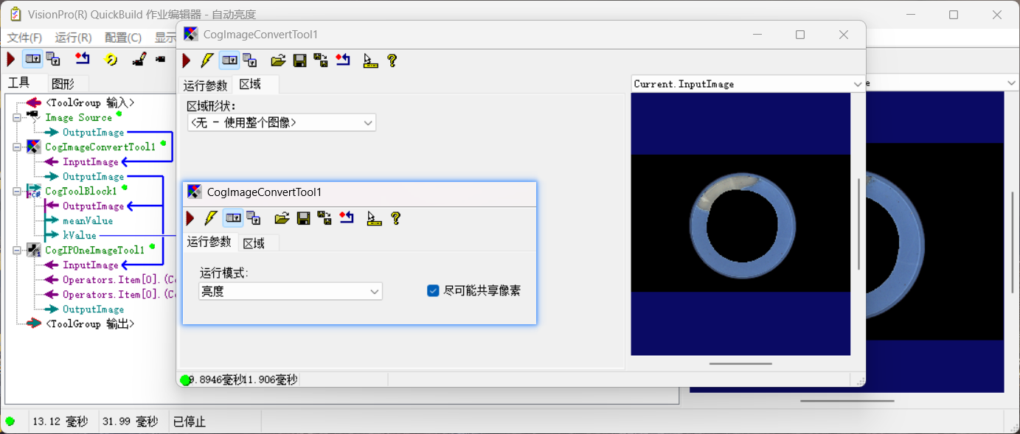Select 区域 tab in back tool window
This screenshot has height=434, width=1020.
coord(251,84)
